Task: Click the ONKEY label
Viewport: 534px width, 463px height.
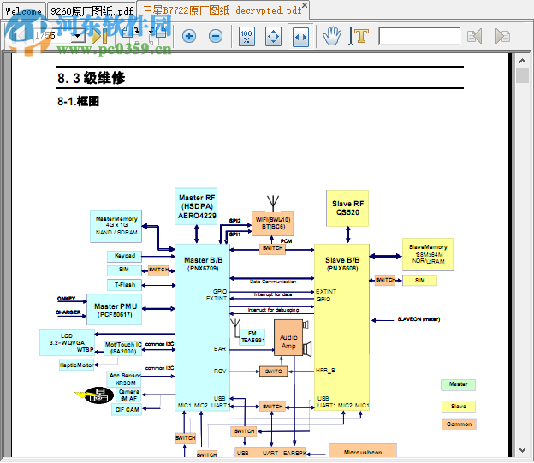Action: pos(66,299)
